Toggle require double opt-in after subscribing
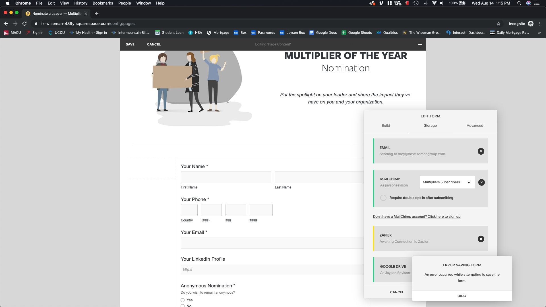This screenshot has width=546, height=307. (383, 198)
